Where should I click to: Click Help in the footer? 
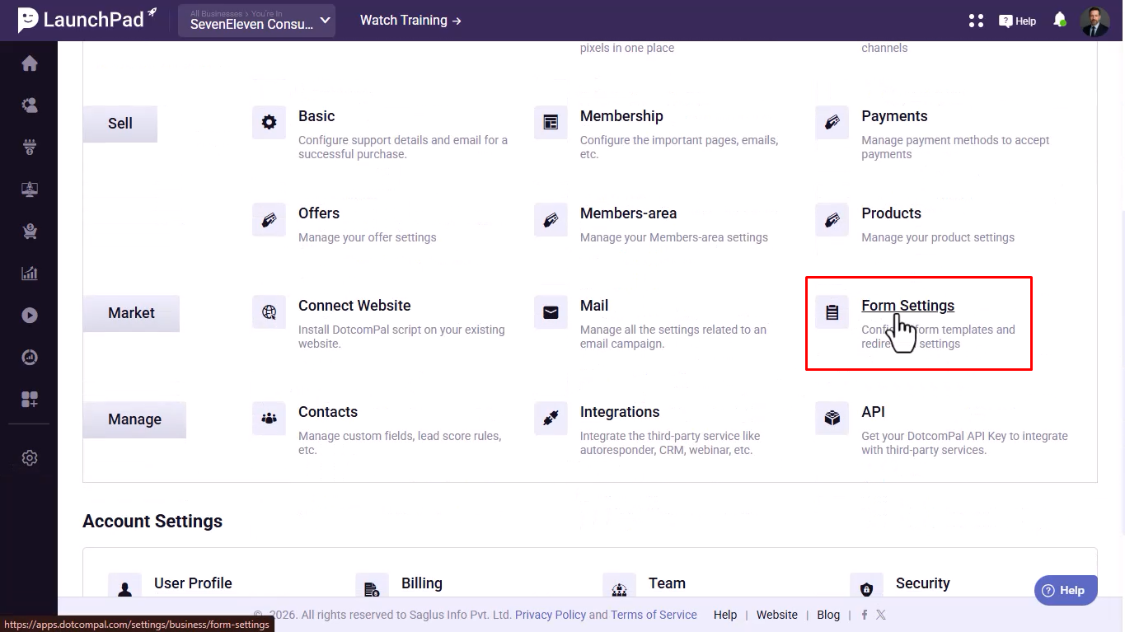pos(725,615)
